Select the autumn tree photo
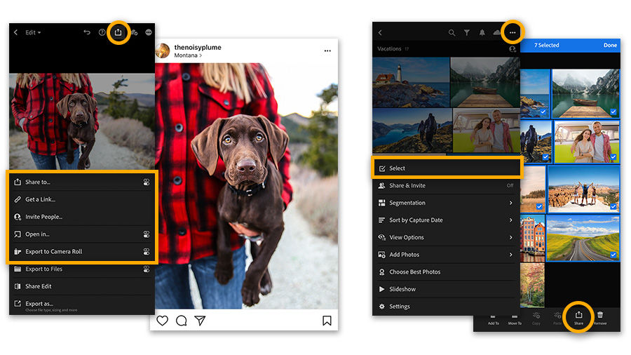This screenshot has height=355, width=631. [x=532, y=285]
